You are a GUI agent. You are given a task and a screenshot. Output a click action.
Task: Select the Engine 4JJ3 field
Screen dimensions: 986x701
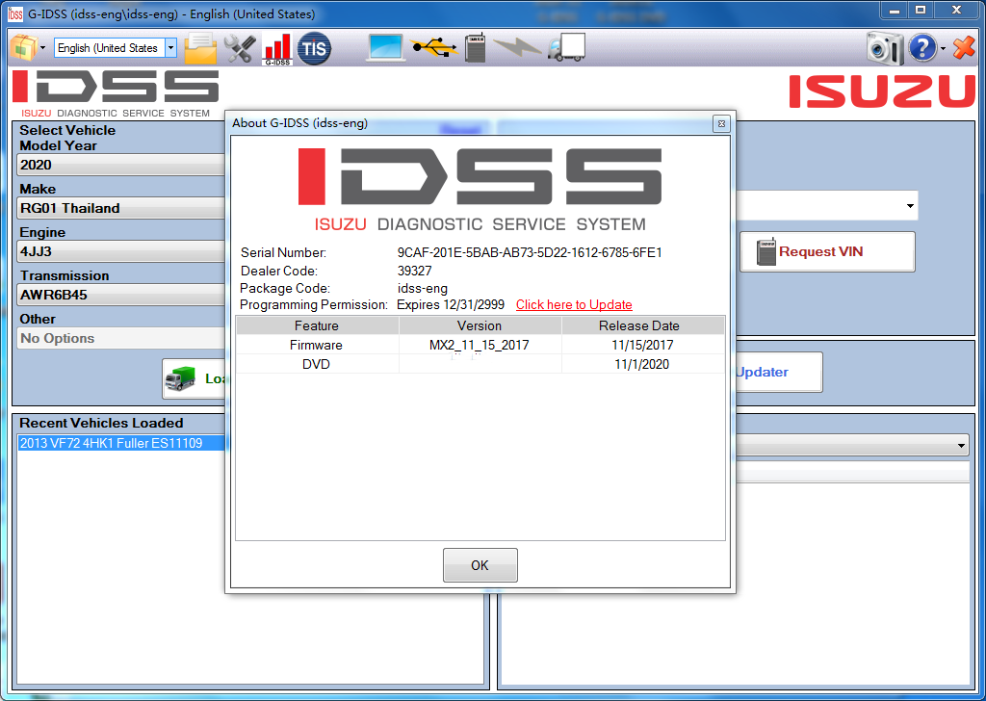point(120,251)
